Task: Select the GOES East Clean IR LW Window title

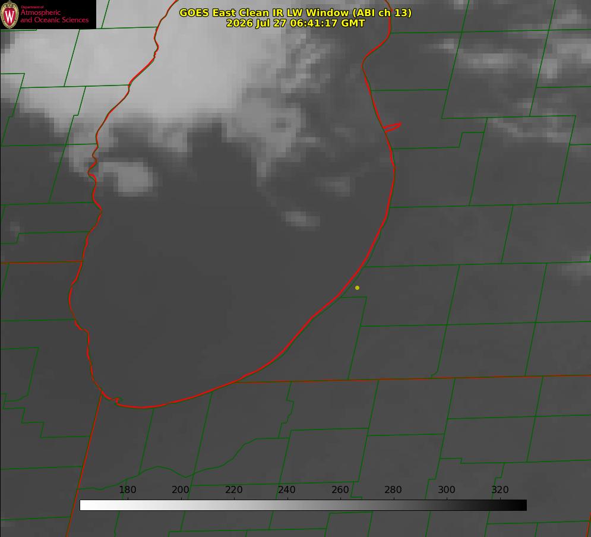Action: click(295, 12)
